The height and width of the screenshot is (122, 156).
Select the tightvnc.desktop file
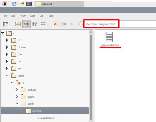pos(110,39)
